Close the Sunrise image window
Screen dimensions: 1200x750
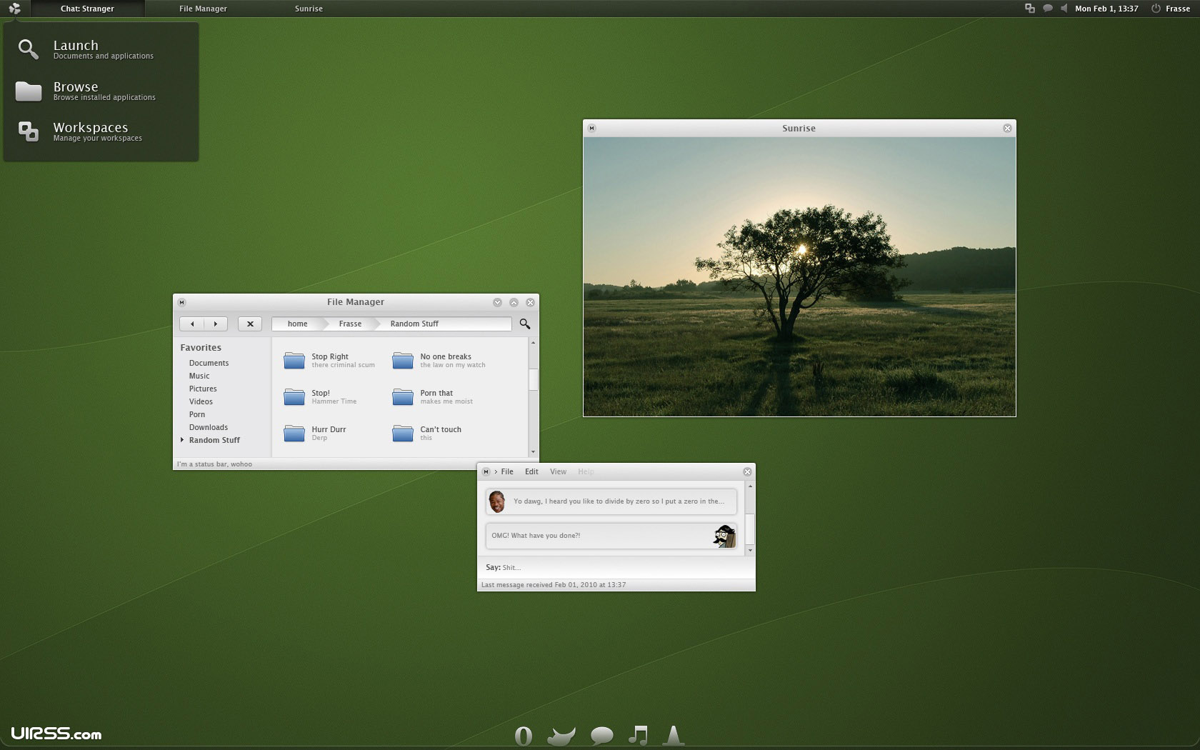tap(1007, 129)
